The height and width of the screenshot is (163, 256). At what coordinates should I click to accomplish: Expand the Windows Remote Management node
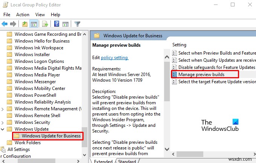(3, 109)
